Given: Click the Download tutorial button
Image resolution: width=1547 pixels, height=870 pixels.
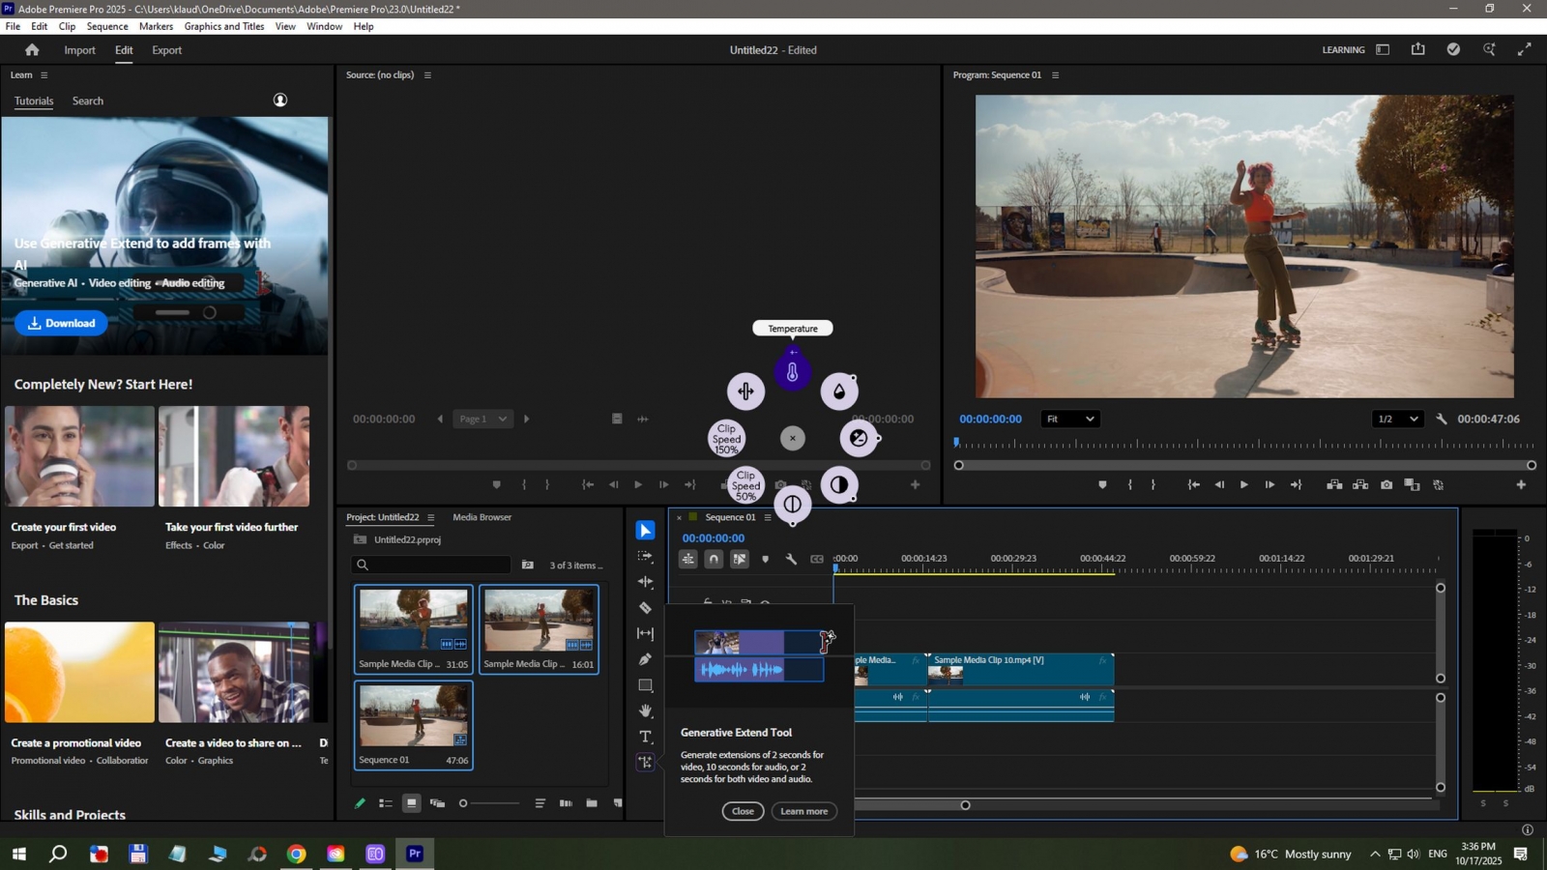Looking at the screenshot, I should (61, 323).
